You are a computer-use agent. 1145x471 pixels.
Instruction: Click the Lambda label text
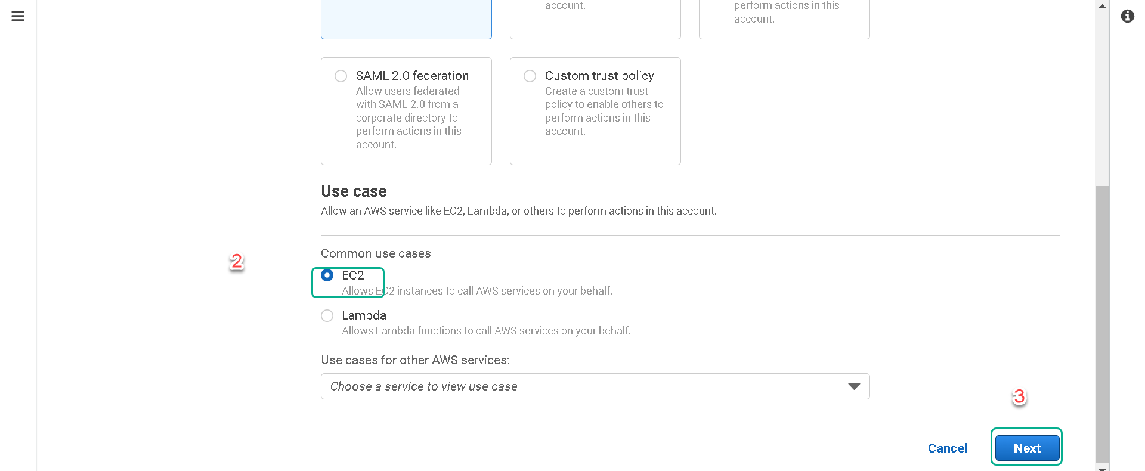(364, 315)
